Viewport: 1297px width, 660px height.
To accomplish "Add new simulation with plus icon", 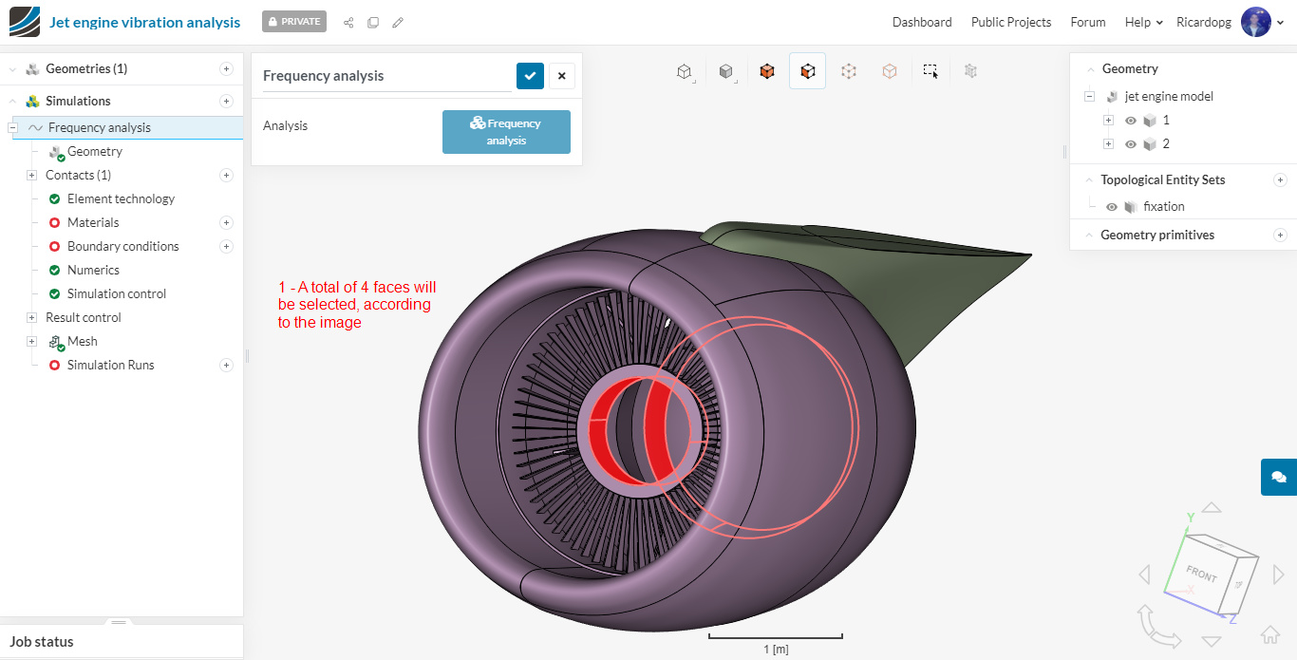I will [x=226, y=101].
